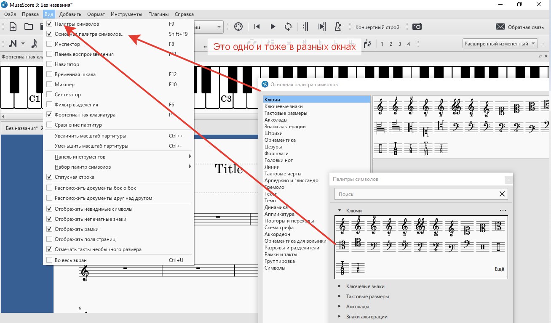The width and height of the screenshot is (551, 323).
Task: Enable Инспектор in the Вид menu
Action: pos(50,44)
